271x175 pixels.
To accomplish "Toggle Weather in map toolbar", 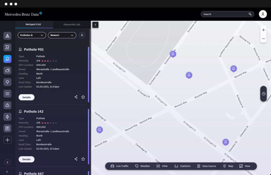I will [142, 166].
